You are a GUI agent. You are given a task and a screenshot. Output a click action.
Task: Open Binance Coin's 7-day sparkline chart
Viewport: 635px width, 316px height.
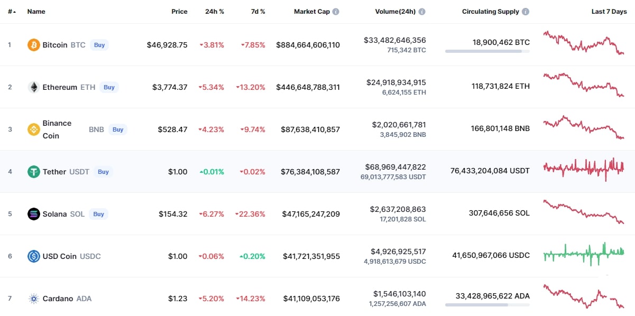(x=584, y=127)
